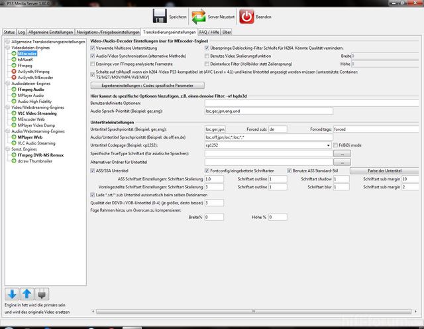Click green icon beside FFmpeg Audio
The height and width of the screenshot is (329, 424).
tap(14, 89)
